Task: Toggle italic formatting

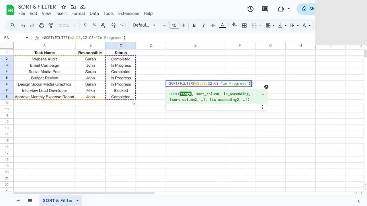Action: [204, 25]
